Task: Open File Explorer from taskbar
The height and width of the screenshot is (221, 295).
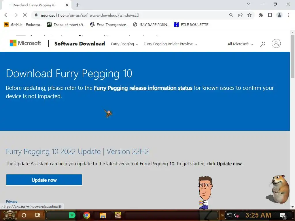Action: pos(103,215)
